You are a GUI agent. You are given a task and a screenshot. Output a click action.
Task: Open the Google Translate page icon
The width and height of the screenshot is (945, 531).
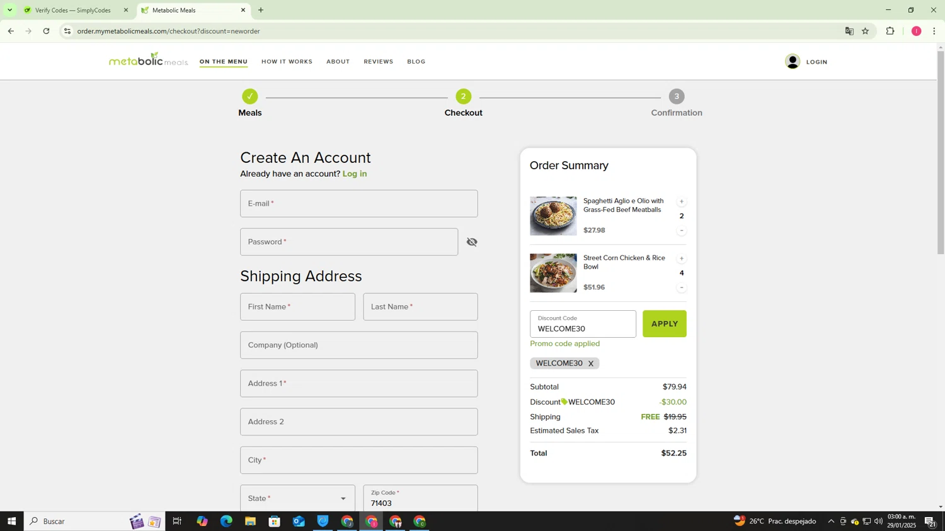849,31
